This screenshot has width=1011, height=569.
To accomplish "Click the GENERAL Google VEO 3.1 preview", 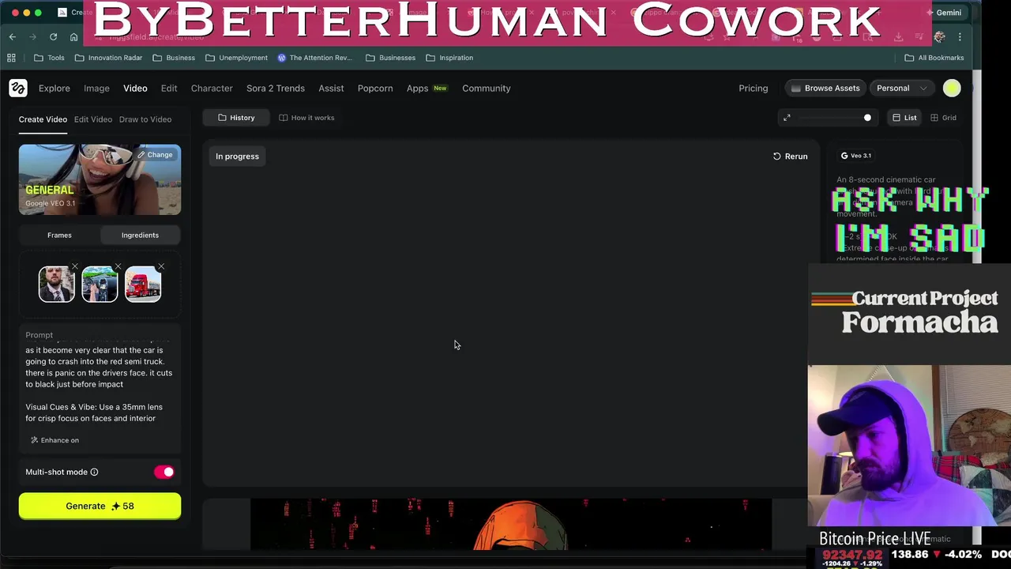I will pyautogui.click(x=100, y=179).
